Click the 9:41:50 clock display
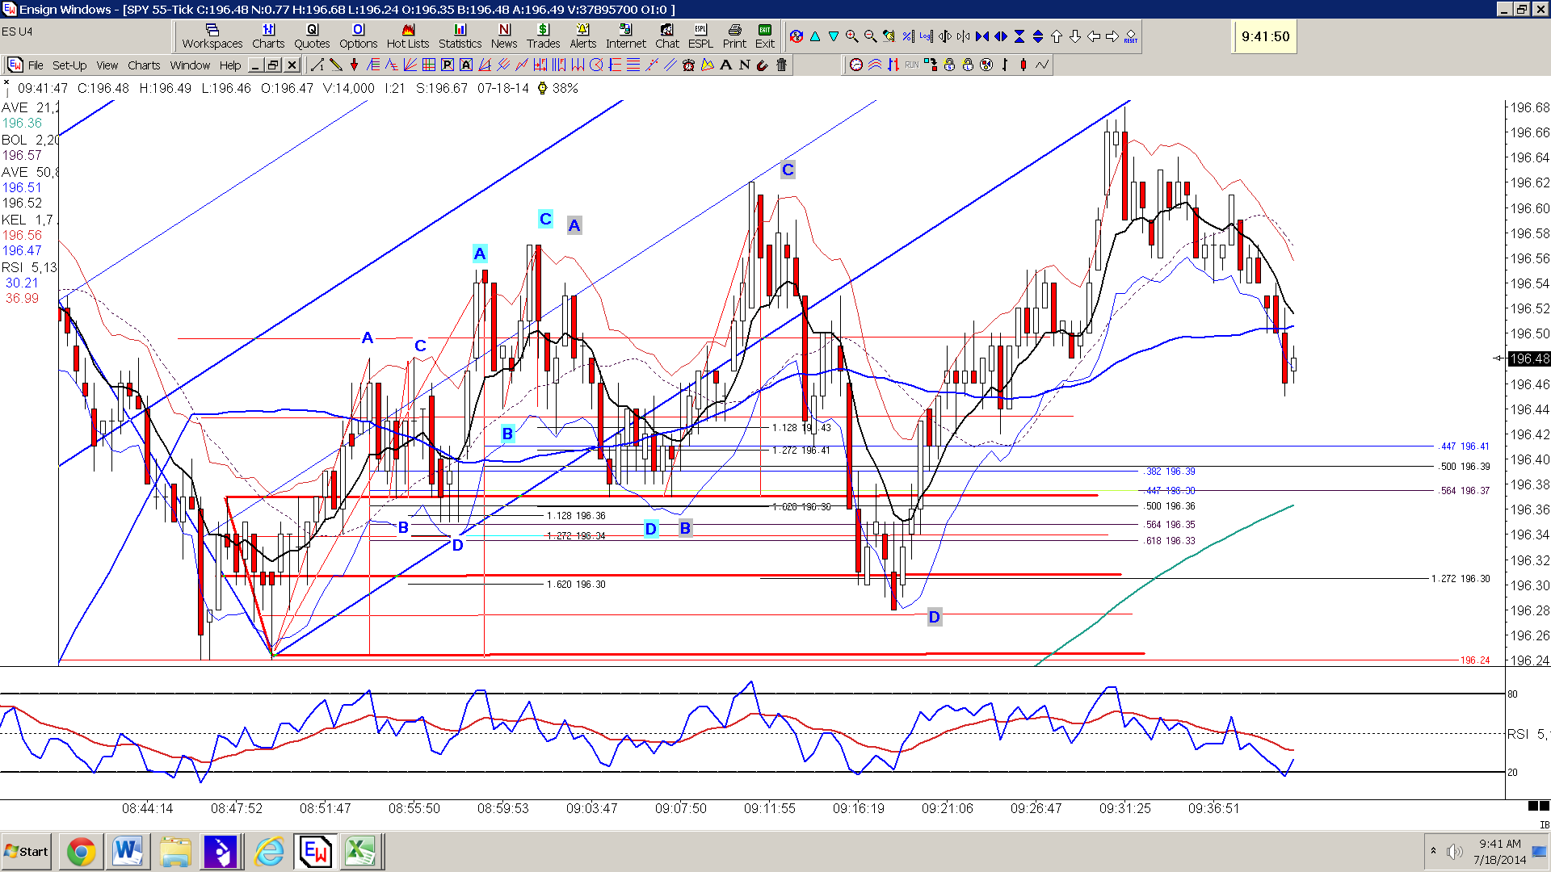Screen dimensions: 1551x872 1265,36
